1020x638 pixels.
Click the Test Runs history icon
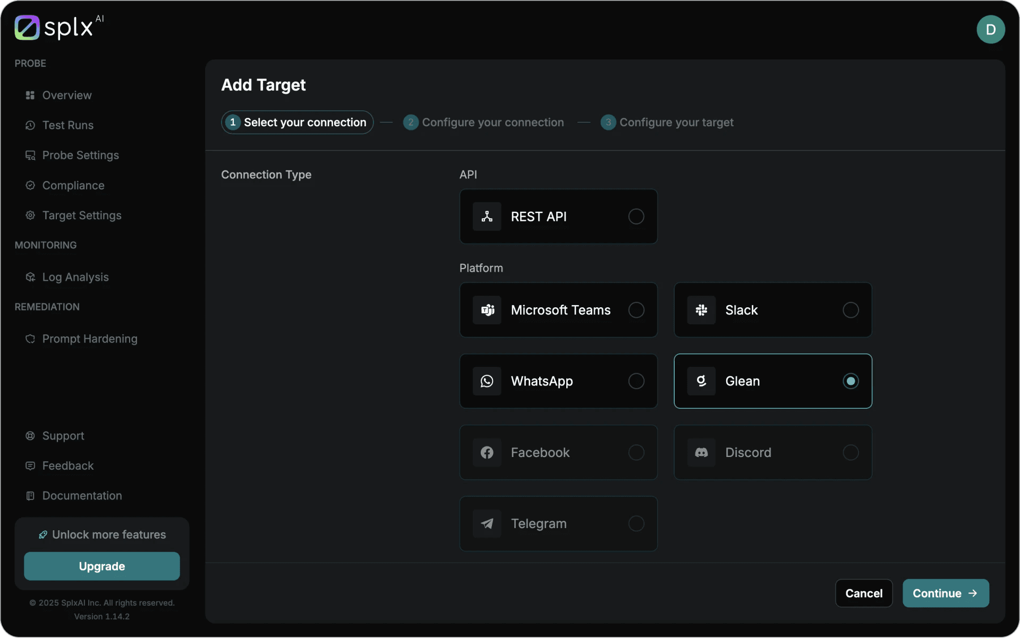tap(30, 125)
